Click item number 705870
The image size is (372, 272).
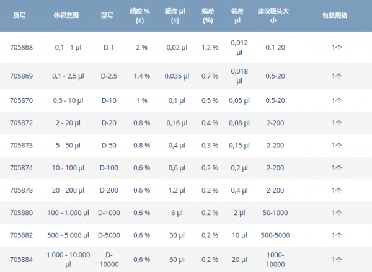21,100
